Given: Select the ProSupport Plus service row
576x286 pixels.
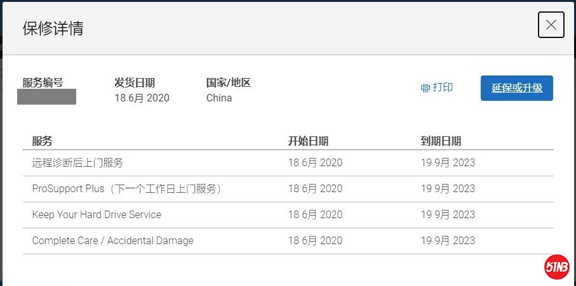Looking at the screenshot, I should click(x=288, y=189).
